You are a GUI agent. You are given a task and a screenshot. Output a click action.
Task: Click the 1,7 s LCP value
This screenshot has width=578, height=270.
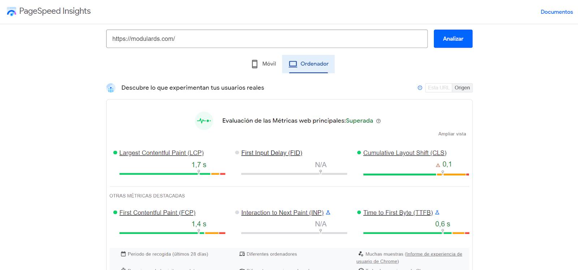(x=199, y=165)
